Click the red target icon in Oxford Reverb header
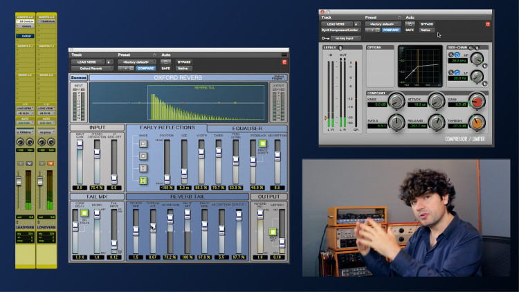This screenshot has width=519, height=292. 284,62
